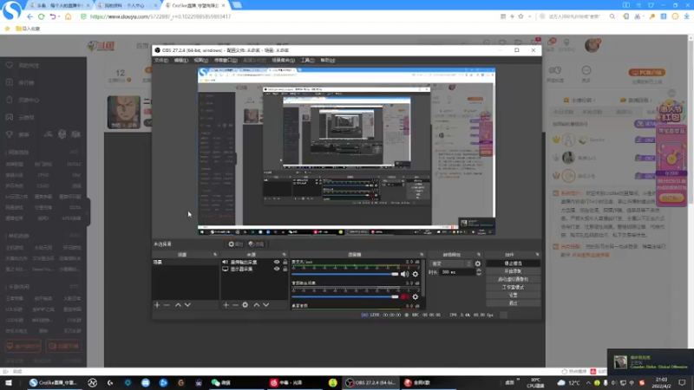694x390 pixels.
Task: Add a new source with the sources plus icon
Action: [x=226, y=305]
